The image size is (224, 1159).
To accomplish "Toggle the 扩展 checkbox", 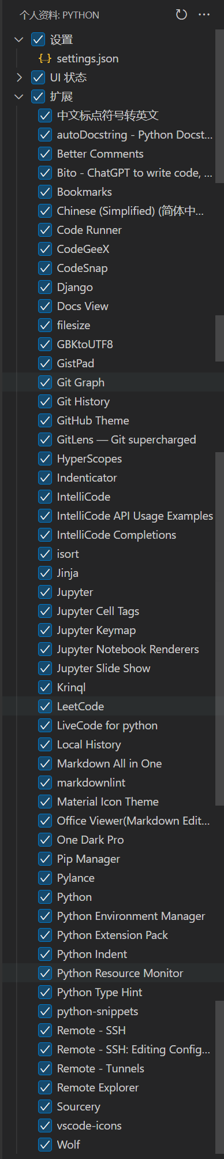I will coord(38,96).
